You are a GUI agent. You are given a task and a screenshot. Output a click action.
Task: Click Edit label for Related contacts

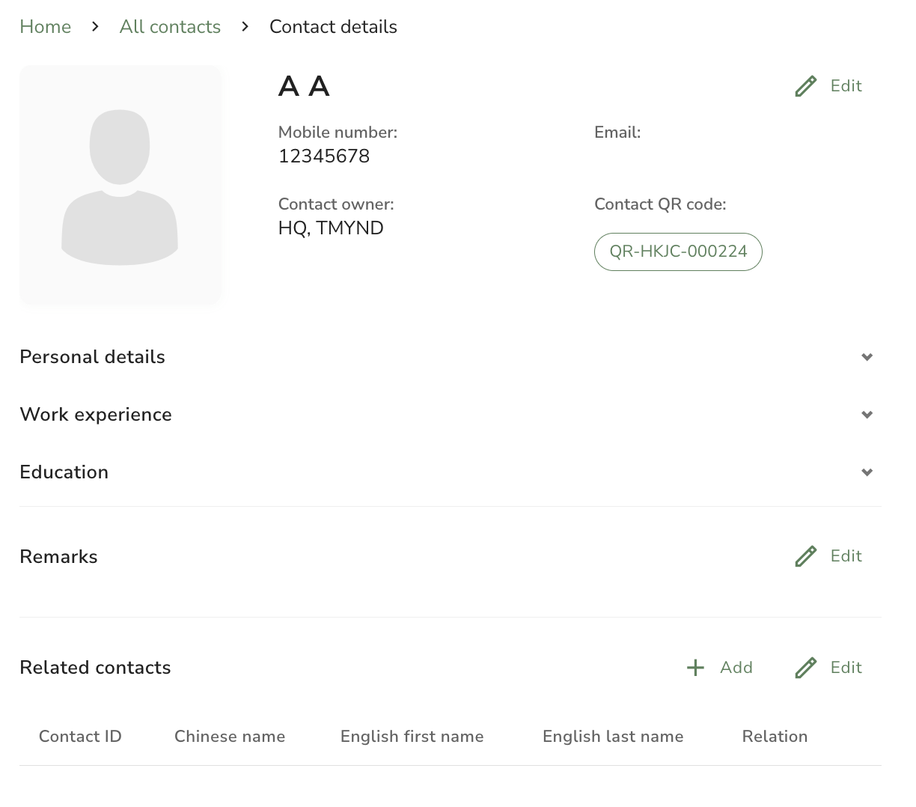pyautogui.click(x=846, y=668)
